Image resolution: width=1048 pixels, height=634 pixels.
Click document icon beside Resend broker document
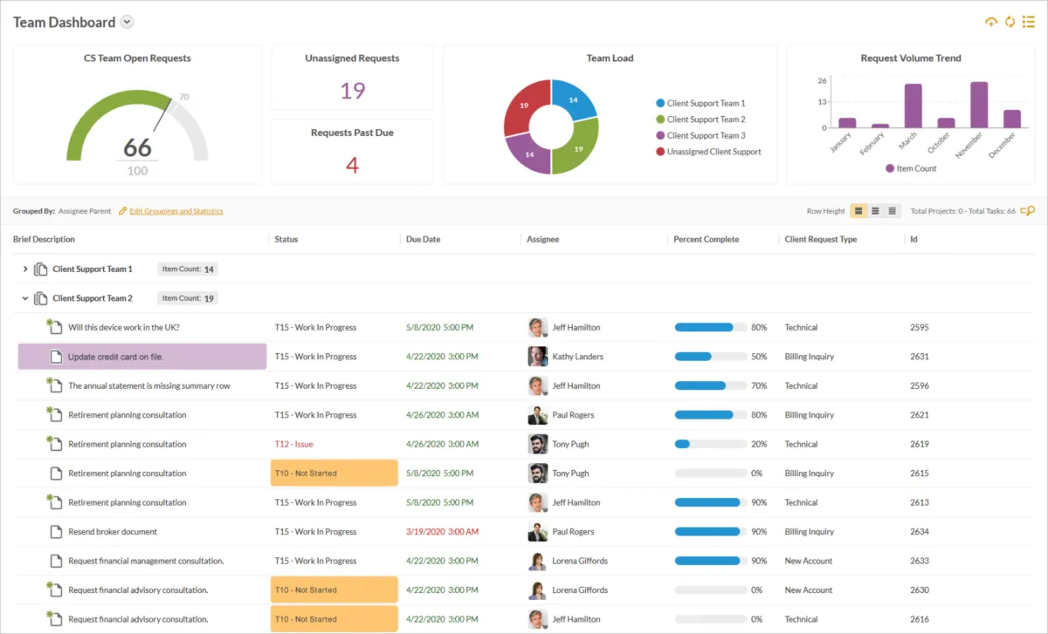pos(56,532)
